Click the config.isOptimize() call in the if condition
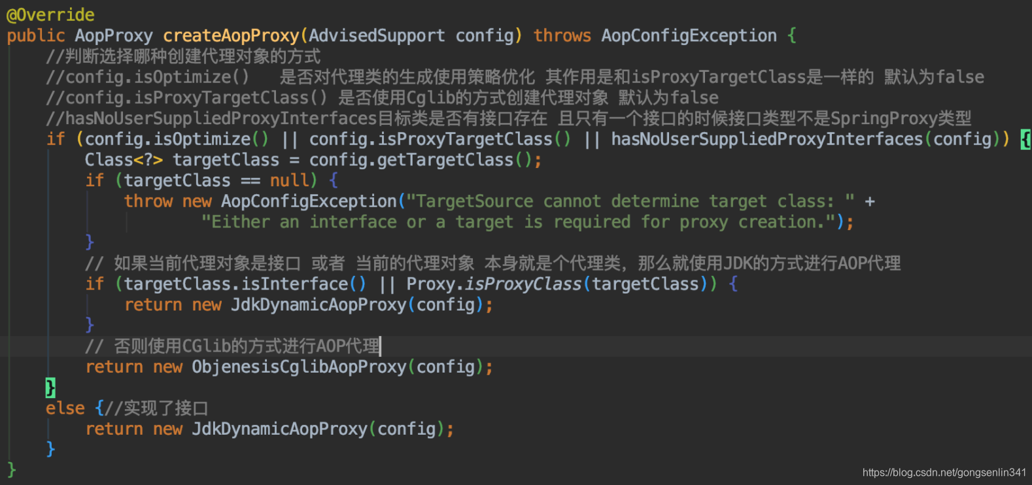This screenshot has height=485, width=1032. [x=177, y=139]
